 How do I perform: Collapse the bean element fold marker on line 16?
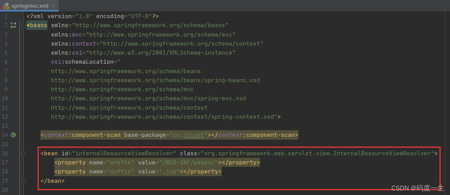[x=23, y=154]
